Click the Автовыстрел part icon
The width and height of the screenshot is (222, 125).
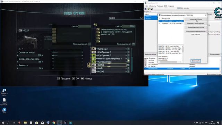coord(93,62)
